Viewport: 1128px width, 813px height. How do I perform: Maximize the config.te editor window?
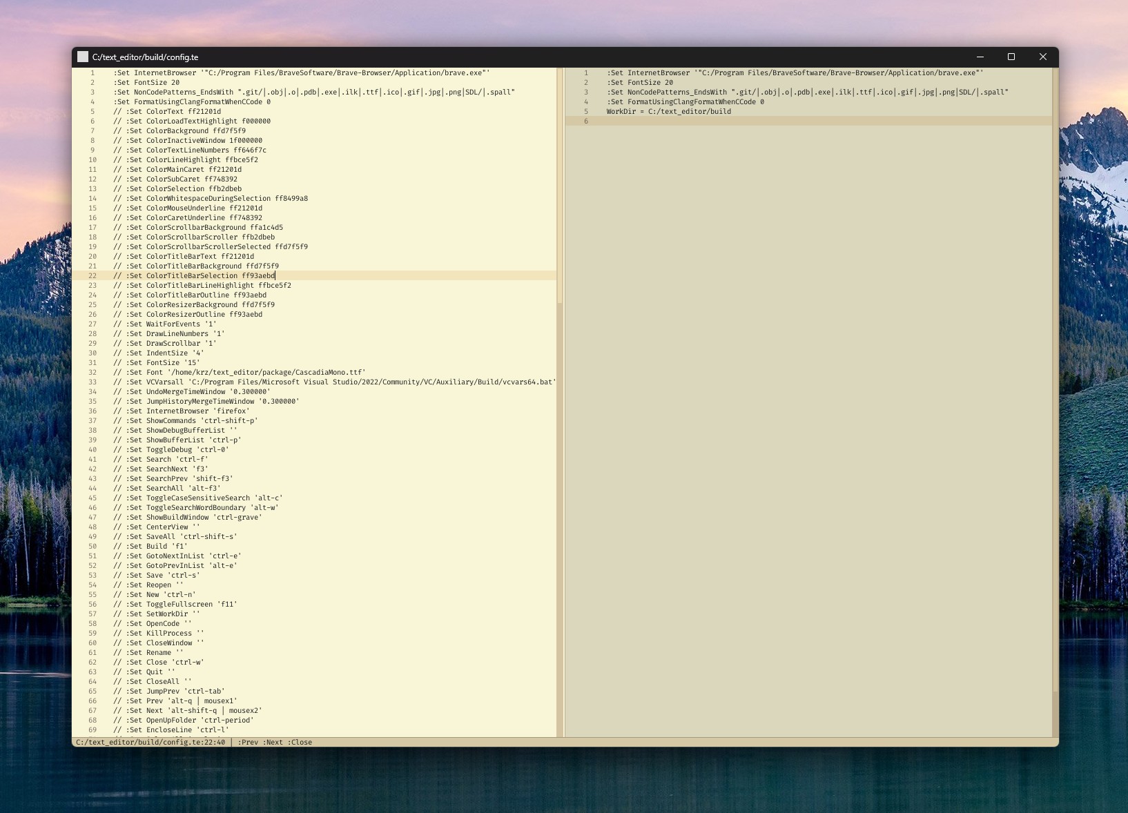tap(1011, 57)
